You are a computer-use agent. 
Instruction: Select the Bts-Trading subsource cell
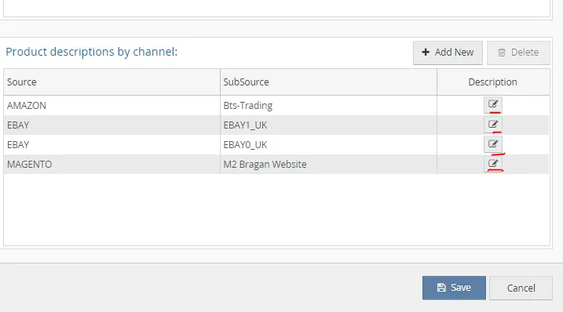point(328,105)
